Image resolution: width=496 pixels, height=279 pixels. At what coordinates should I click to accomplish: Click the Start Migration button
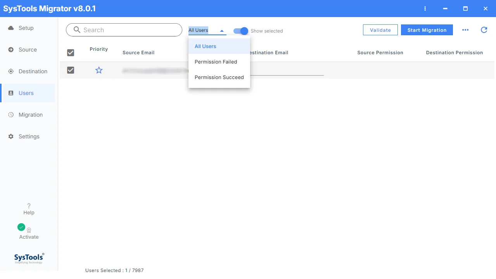(x=427, y=30)
